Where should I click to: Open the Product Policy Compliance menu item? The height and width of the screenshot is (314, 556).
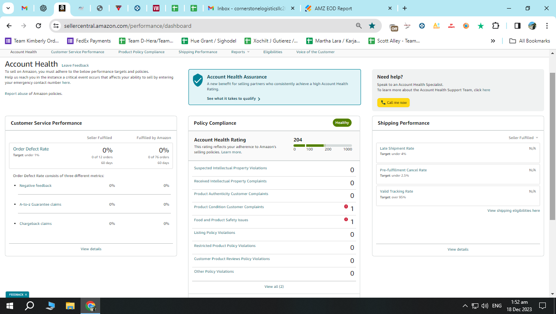click(141, 52)
